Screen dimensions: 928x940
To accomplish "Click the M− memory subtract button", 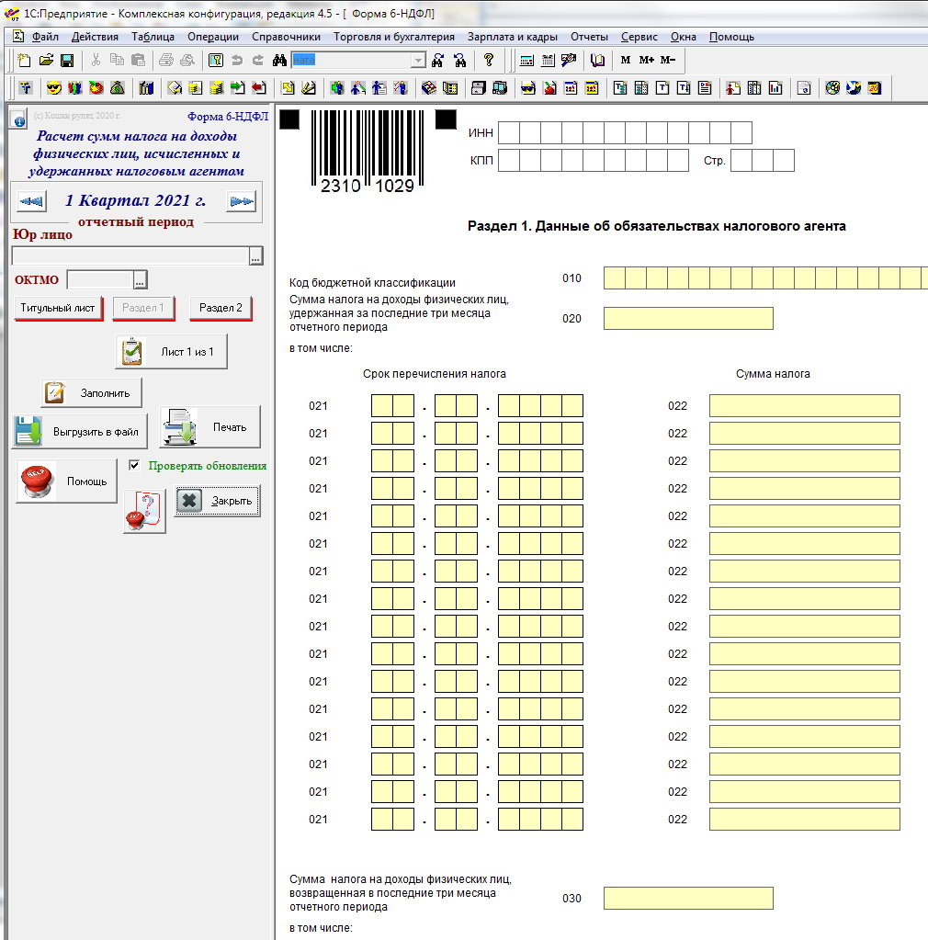I will [x=668, y=60].
